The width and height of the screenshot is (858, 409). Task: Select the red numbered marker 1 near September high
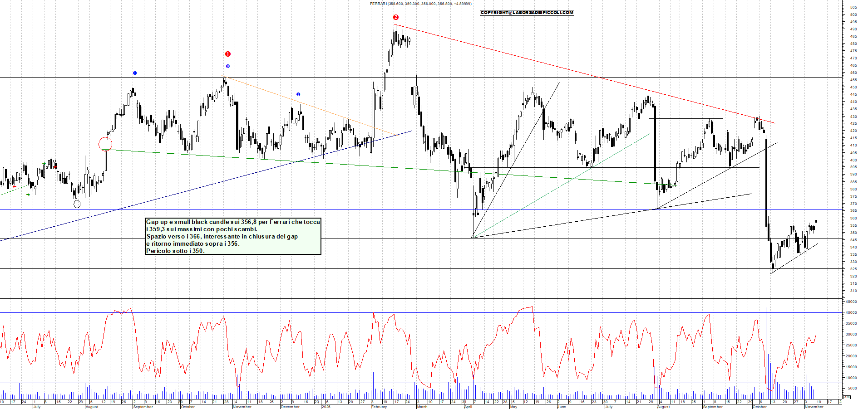coord(227,53)
